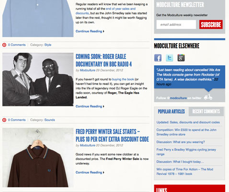
Task: Click the Modculture Elsewhere heading
Action: (x=177, y=46)
